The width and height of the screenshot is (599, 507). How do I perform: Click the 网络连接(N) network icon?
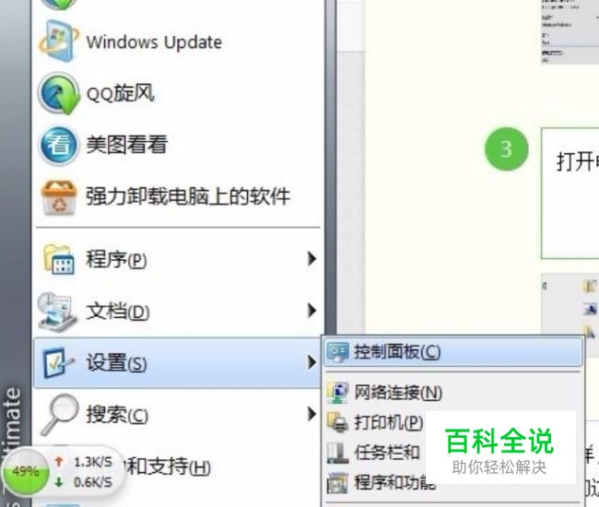point(337,393)
